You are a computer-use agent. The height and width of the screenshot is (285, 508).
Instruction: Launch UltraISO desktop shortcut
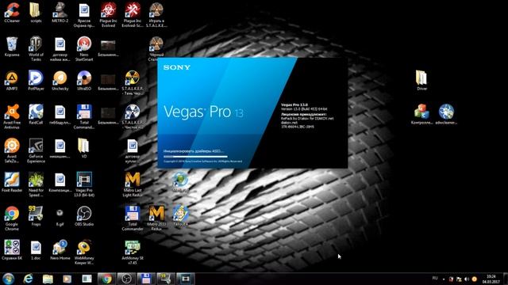[84, 81]
